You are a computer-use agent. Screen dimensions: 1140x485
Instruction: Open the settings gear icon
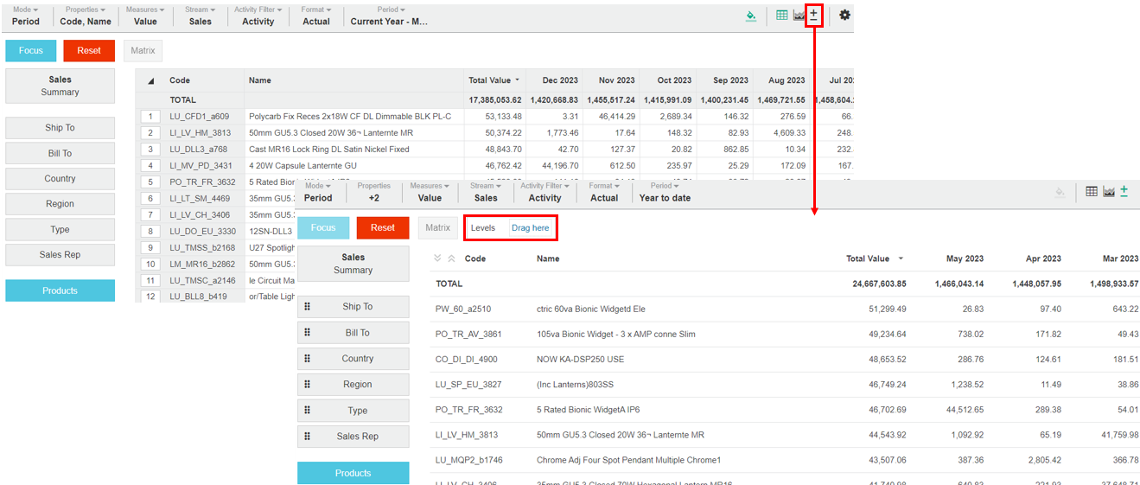[x=844, y=16]
